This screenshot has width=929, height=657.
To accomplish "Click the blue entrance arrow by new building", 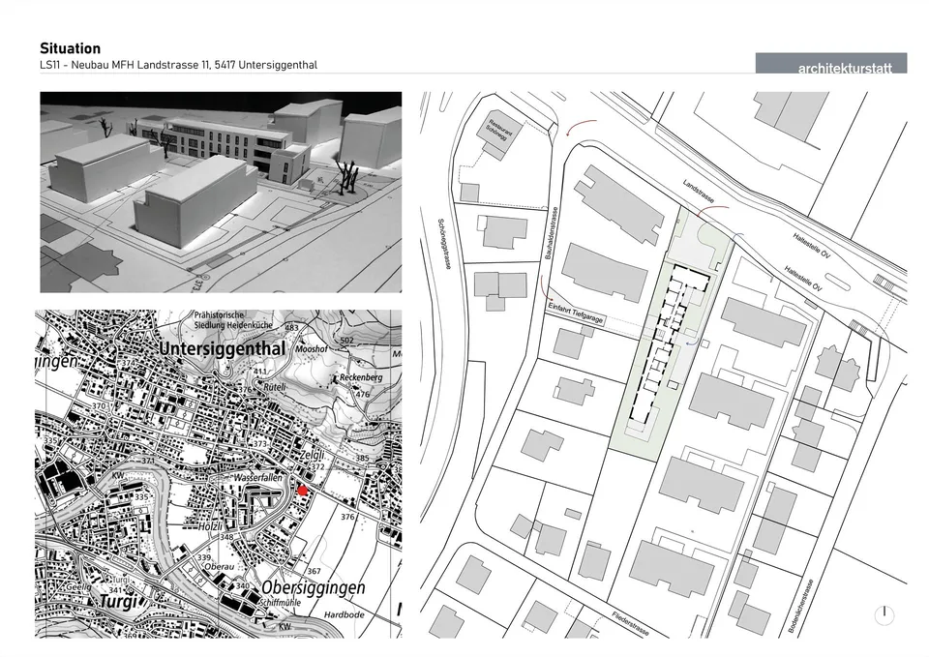I will click(691, 343).
